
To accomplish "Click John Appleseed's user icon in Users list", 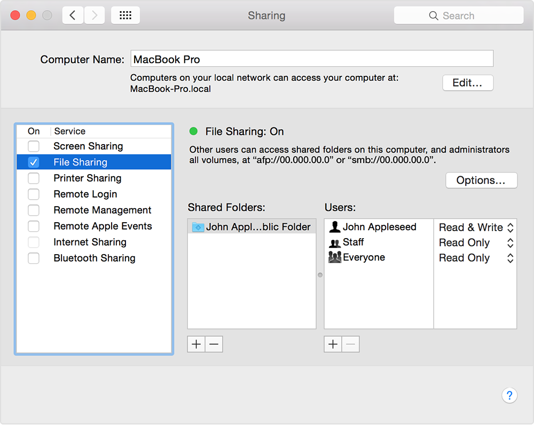I will click(x=335, y=226).
